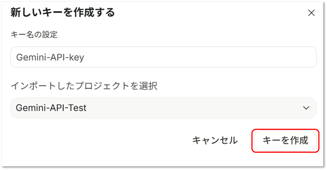Focus the Gemini-API-key placeholder field

point(163,57)
